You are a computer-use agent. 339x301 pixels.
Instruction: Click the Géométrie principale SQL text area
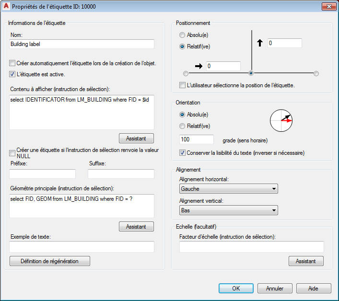[x=82, y=206]
